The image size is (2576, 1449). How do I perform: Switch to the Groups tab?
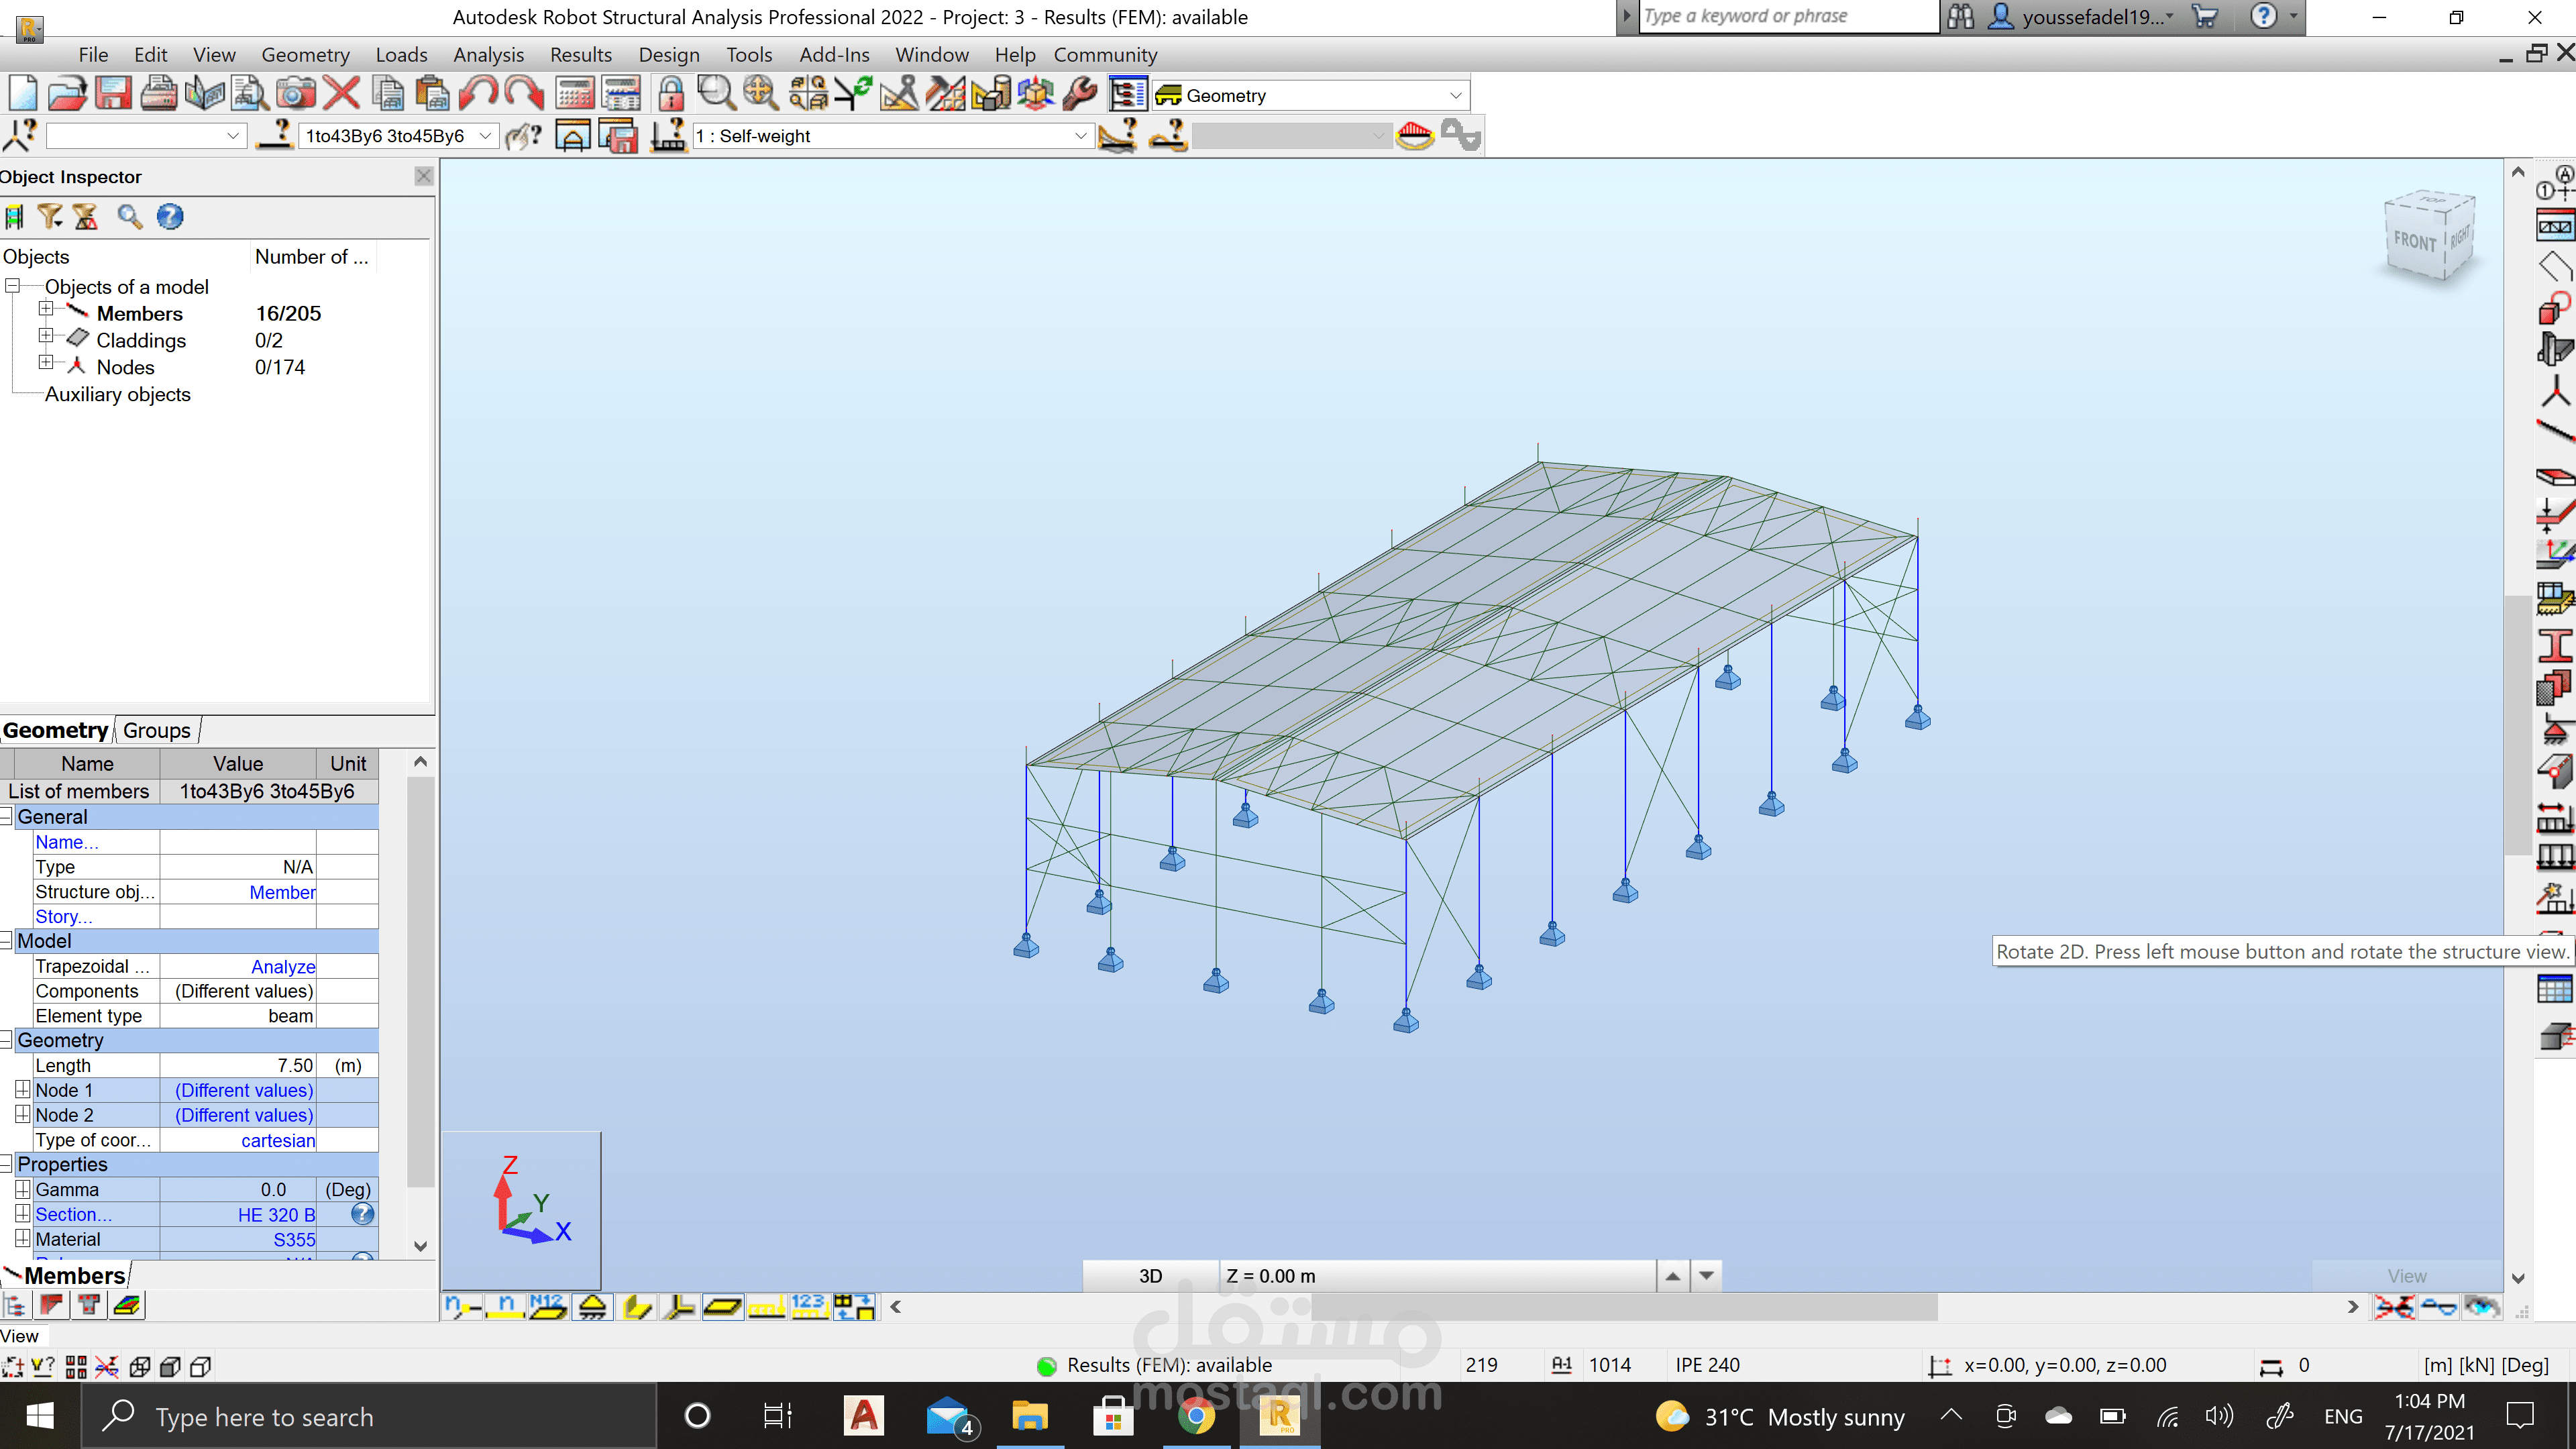[x=157, y=730]
